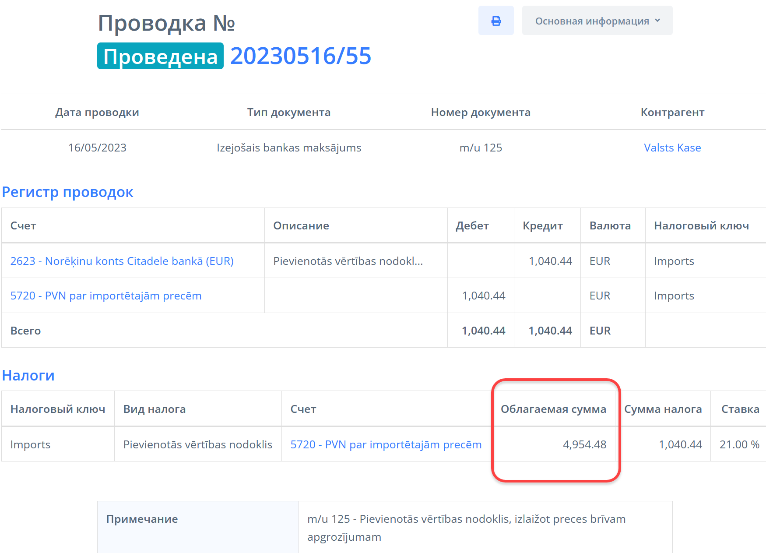Click the Сумма налога column header

pos(663,409)
